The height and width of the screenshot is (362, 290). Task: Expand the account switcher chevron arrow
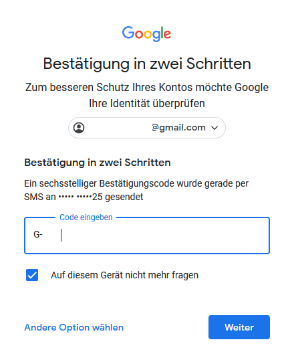[x=214, y=128]
